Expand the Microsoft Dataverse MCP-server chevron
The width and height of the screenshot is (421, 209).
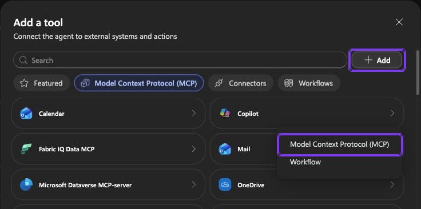click(193, 184)
